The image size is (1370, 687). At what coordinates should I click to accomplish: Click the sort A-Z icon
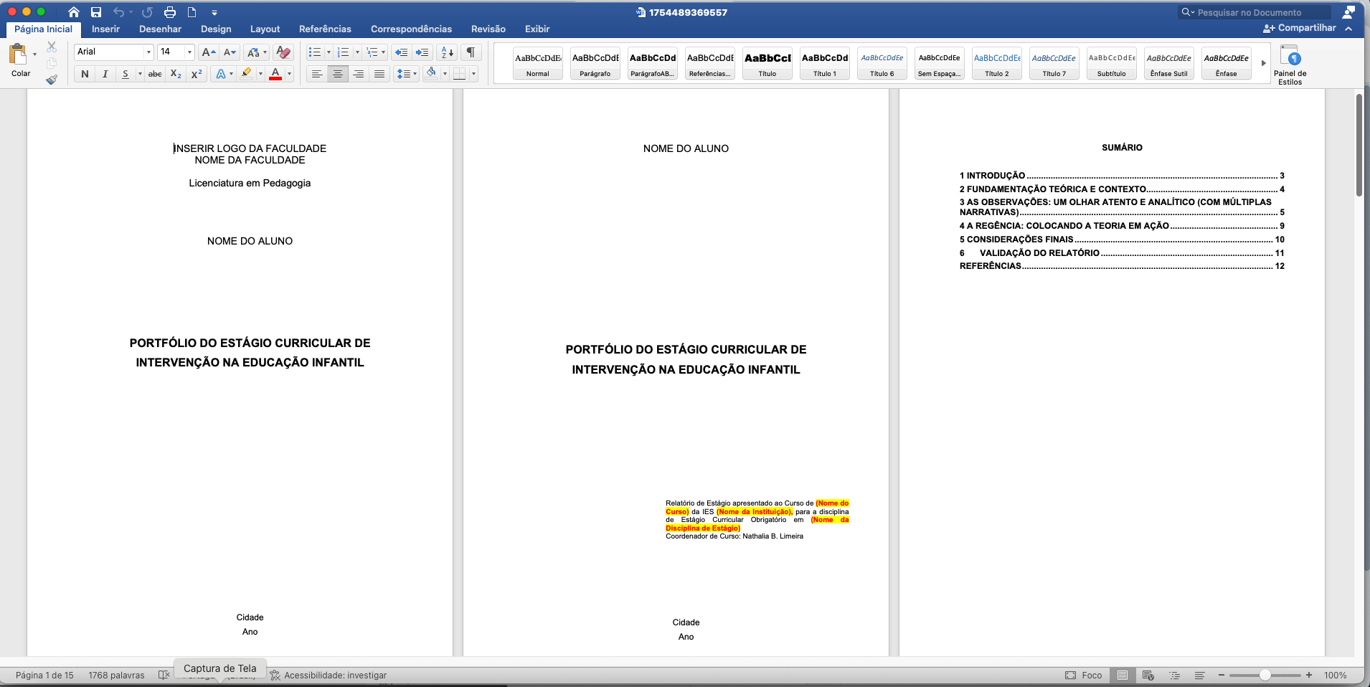click(447, 52)
